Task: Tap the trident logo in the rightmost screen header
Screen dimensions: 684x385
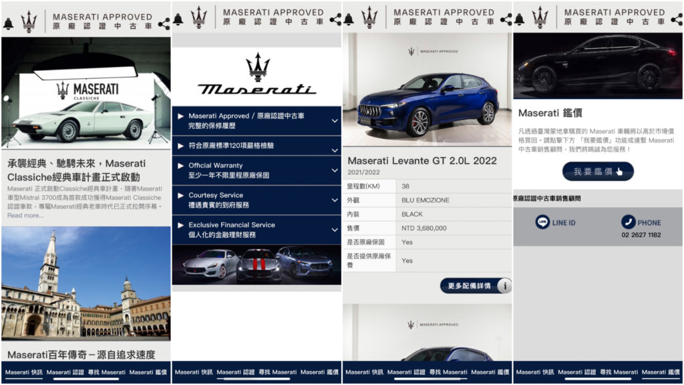Action: click(540, 17)
